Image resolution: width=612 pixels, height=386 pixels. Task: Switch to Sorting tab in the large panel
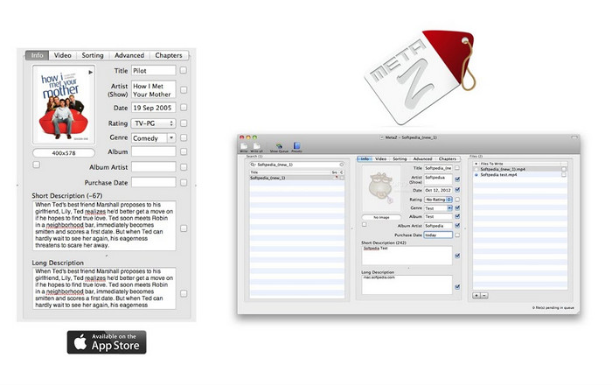pyautogui.click(x=93, y=55)
